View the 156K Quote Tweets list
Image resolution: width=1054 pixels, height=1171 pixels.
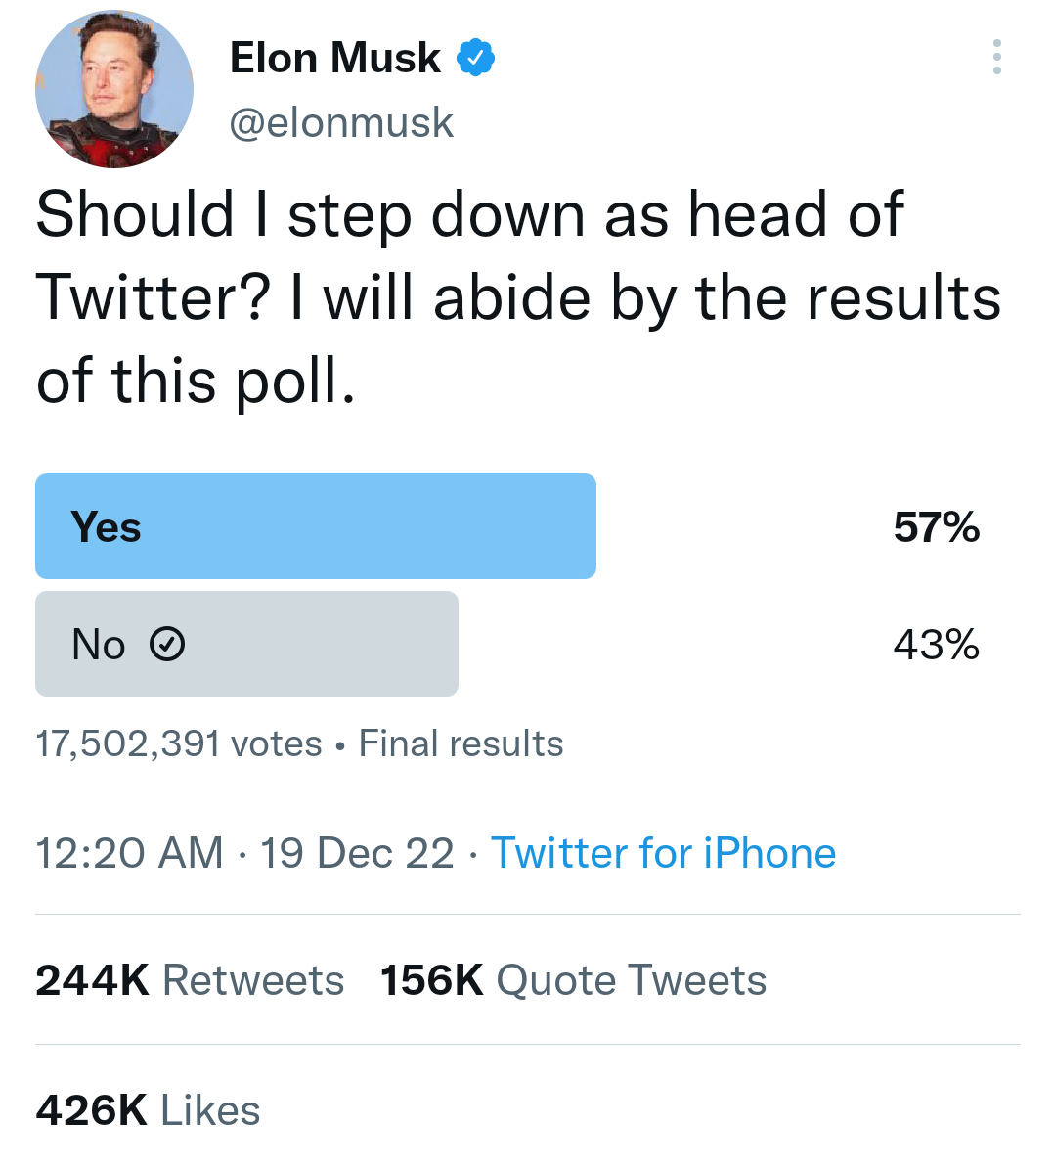click(573, 980)
